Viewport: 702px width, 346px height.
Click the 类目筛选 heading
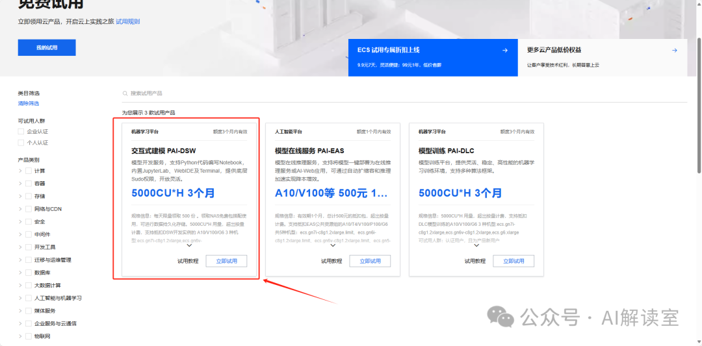point(29,93)
